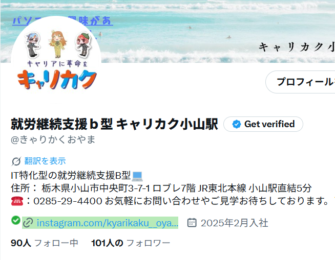This screenshot has height=260, width=335.
Task: Open the 90人 フォロー中 list
Action: point(45,243)
